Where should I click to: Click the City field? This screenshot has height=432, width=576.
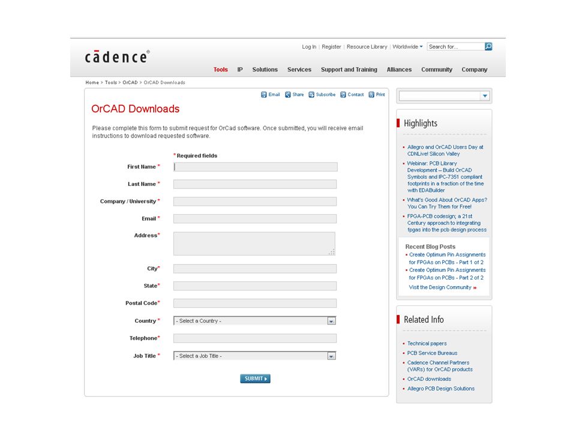(x=255, y=269)
